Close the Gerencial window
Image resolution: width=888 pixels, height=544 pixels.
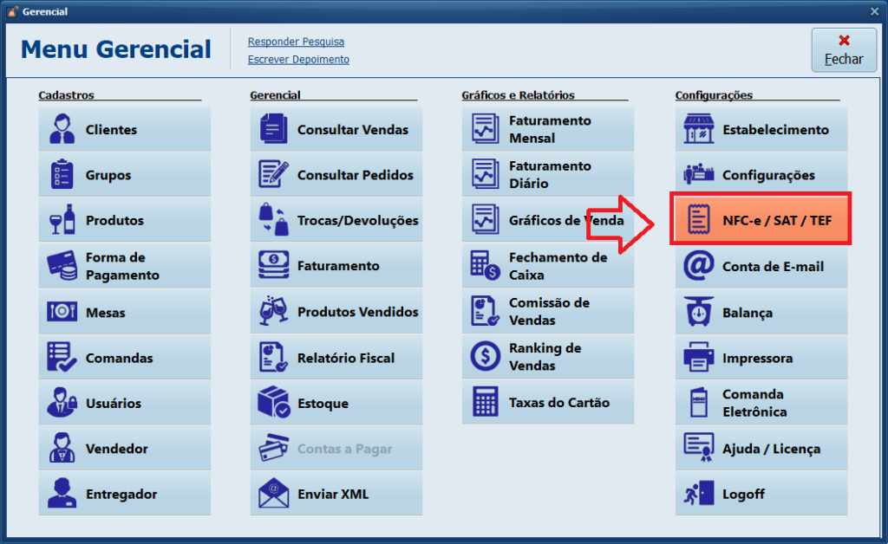click(x=874, y=11)
